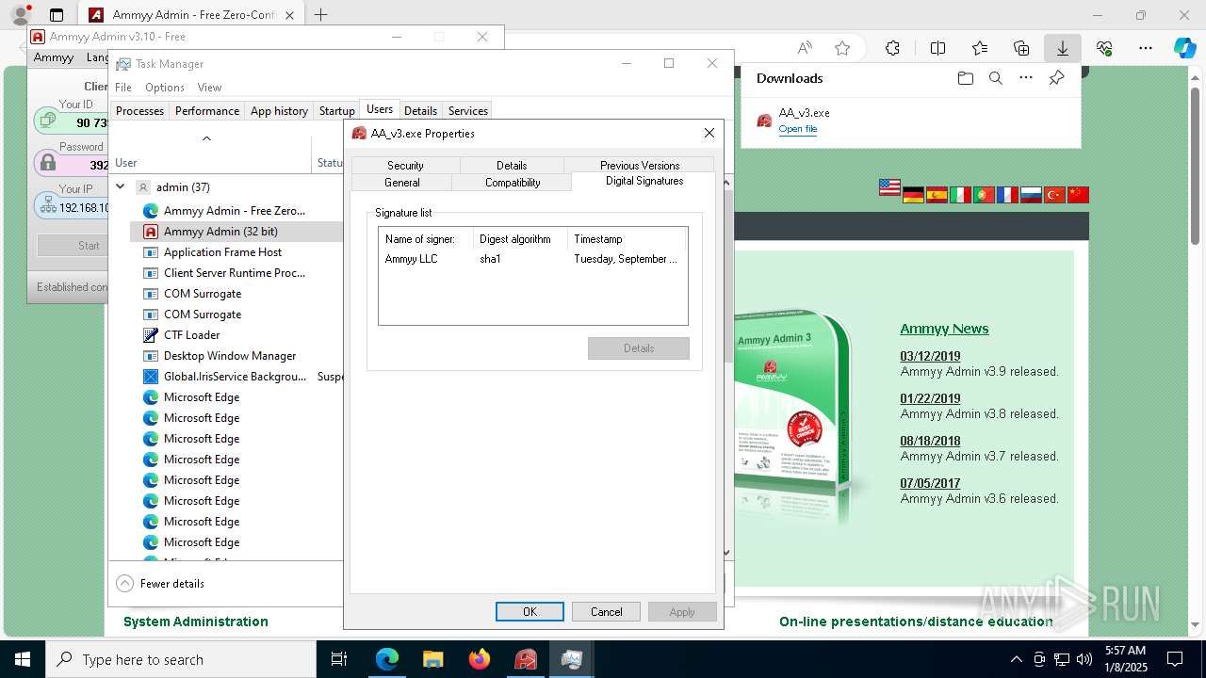Image resolution: width=1206 pixels, height=678 pixels.
Task: Open the Compatibility tab
Action: click(513, 182)
